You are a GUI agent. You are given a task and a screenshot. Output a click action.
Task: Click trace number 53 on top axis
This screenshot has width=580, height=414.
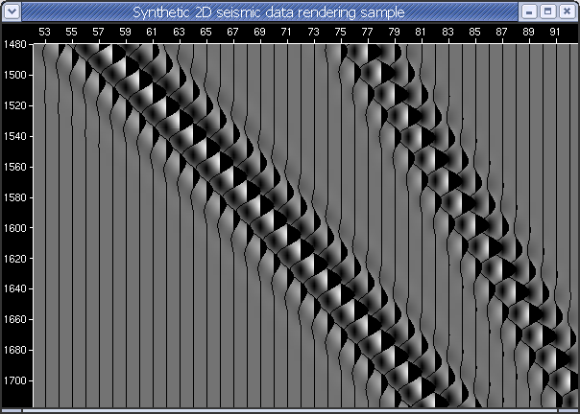pyautogui.click(x=44, y=33)
